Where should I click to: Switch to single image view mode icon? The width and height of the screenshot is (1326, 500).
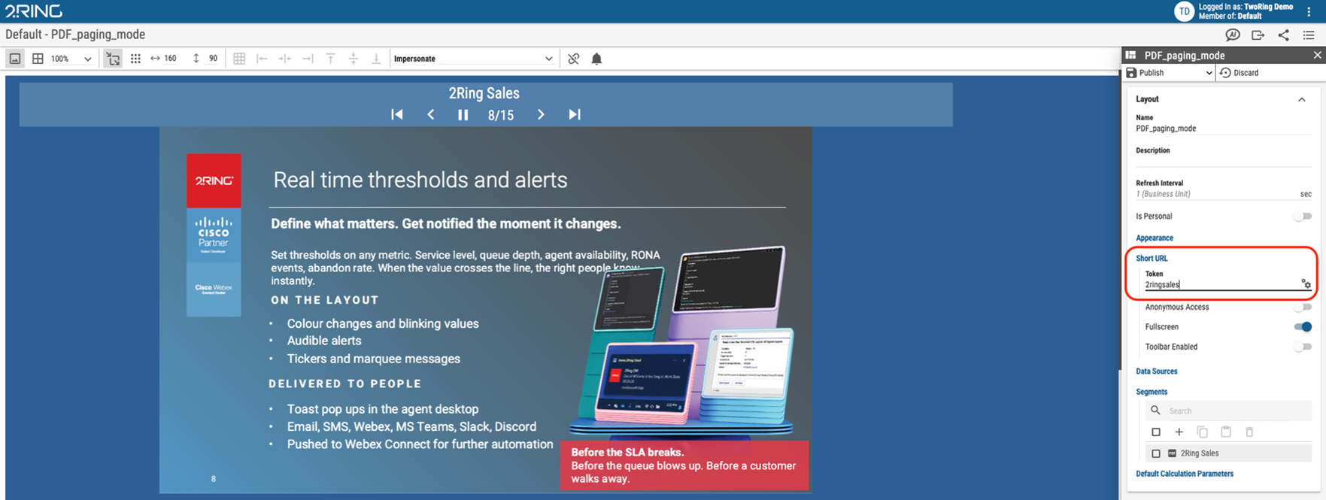click(15, 59)
